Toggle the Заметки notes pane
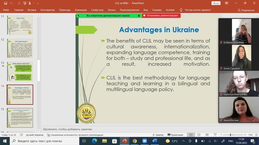Image resolution: width=259 pixels, height=145 pixels. coord(158,135)
